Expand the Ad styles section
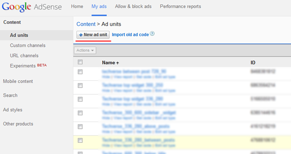Viewport: 291px width, 154px height. (x=12, y=110)
